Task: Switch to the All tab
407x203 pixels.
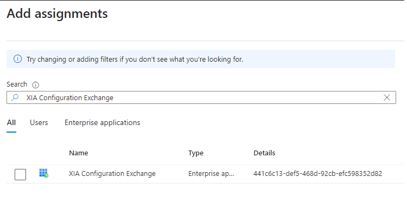Action: [x=11, y=122]
